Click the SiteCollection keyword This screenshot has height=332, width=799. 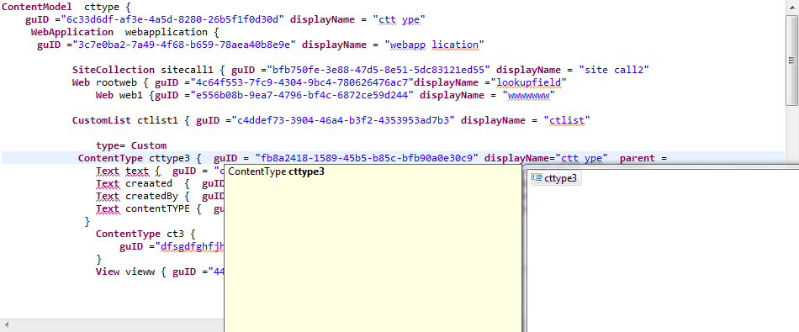tap(114, 70)
